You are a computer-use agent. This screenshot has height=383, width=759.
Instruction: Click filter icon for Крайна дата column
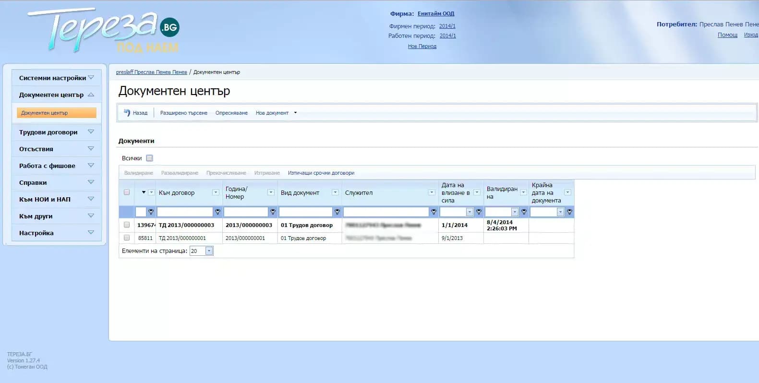coord(569,212)
